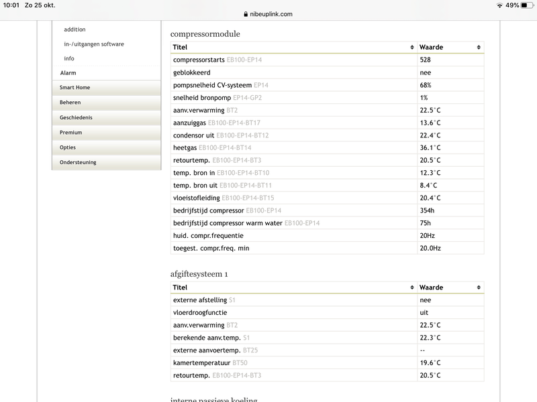Sort afgiftesysteem table by Waarde arrows
The width and height of the screenshot is (537, 402).
tap(479, 287)
